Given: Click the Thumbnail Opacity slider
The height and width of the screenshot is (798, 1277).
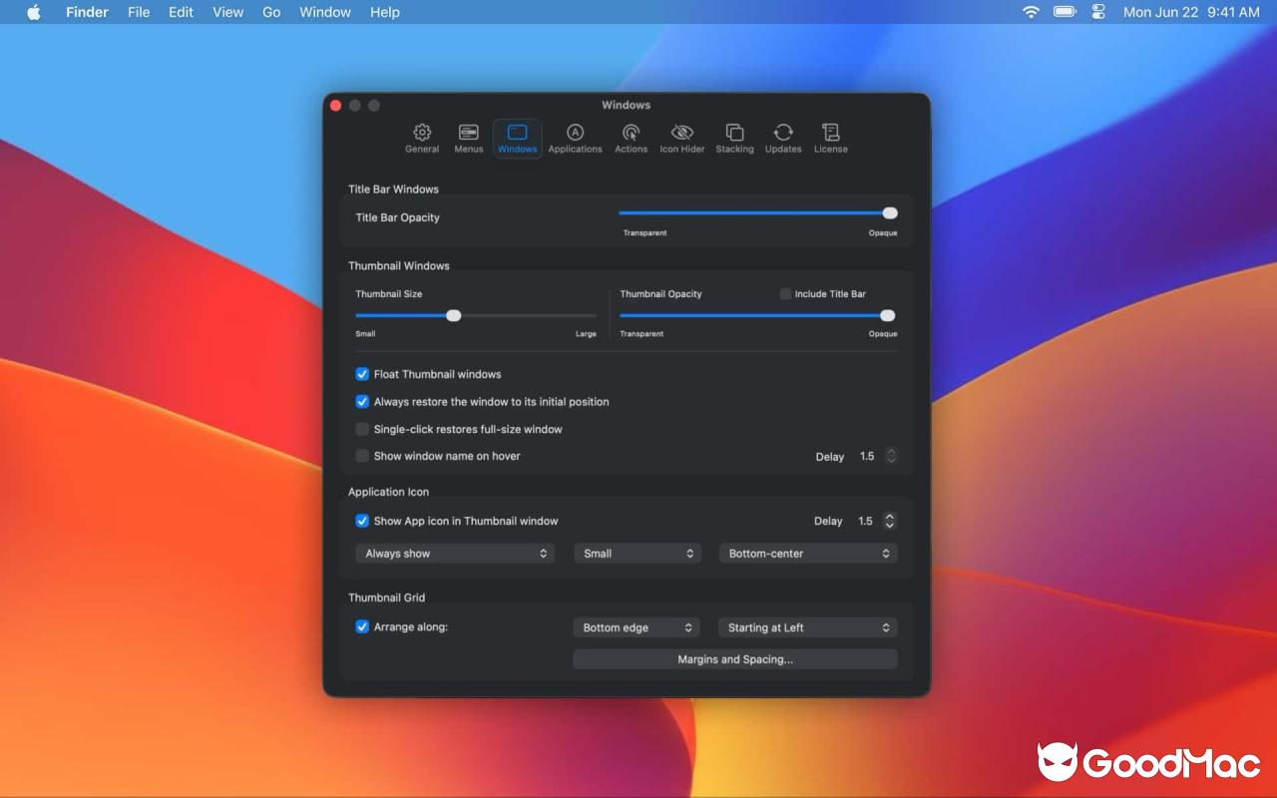Looking at the screenshot, I should click(x=758, y=315).
